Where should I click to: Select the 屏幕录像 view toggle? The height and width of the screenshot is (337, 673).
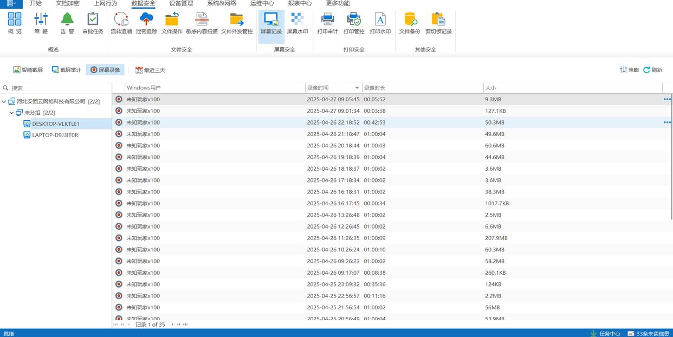[x=105, y=70]
